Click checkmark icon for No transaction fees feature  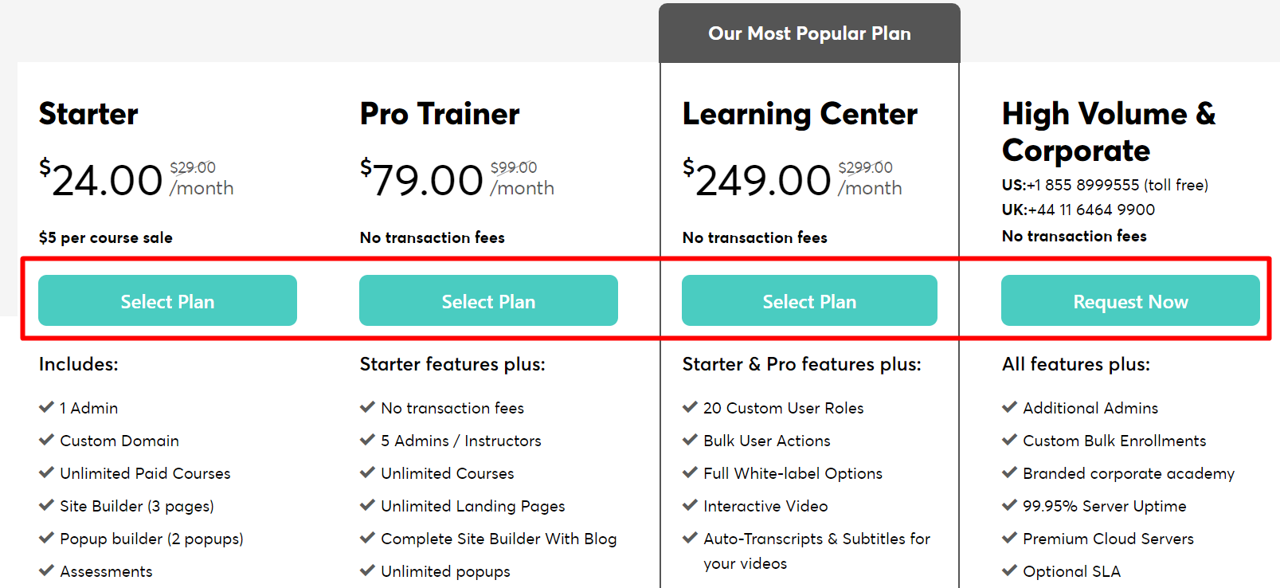point(367,407)
